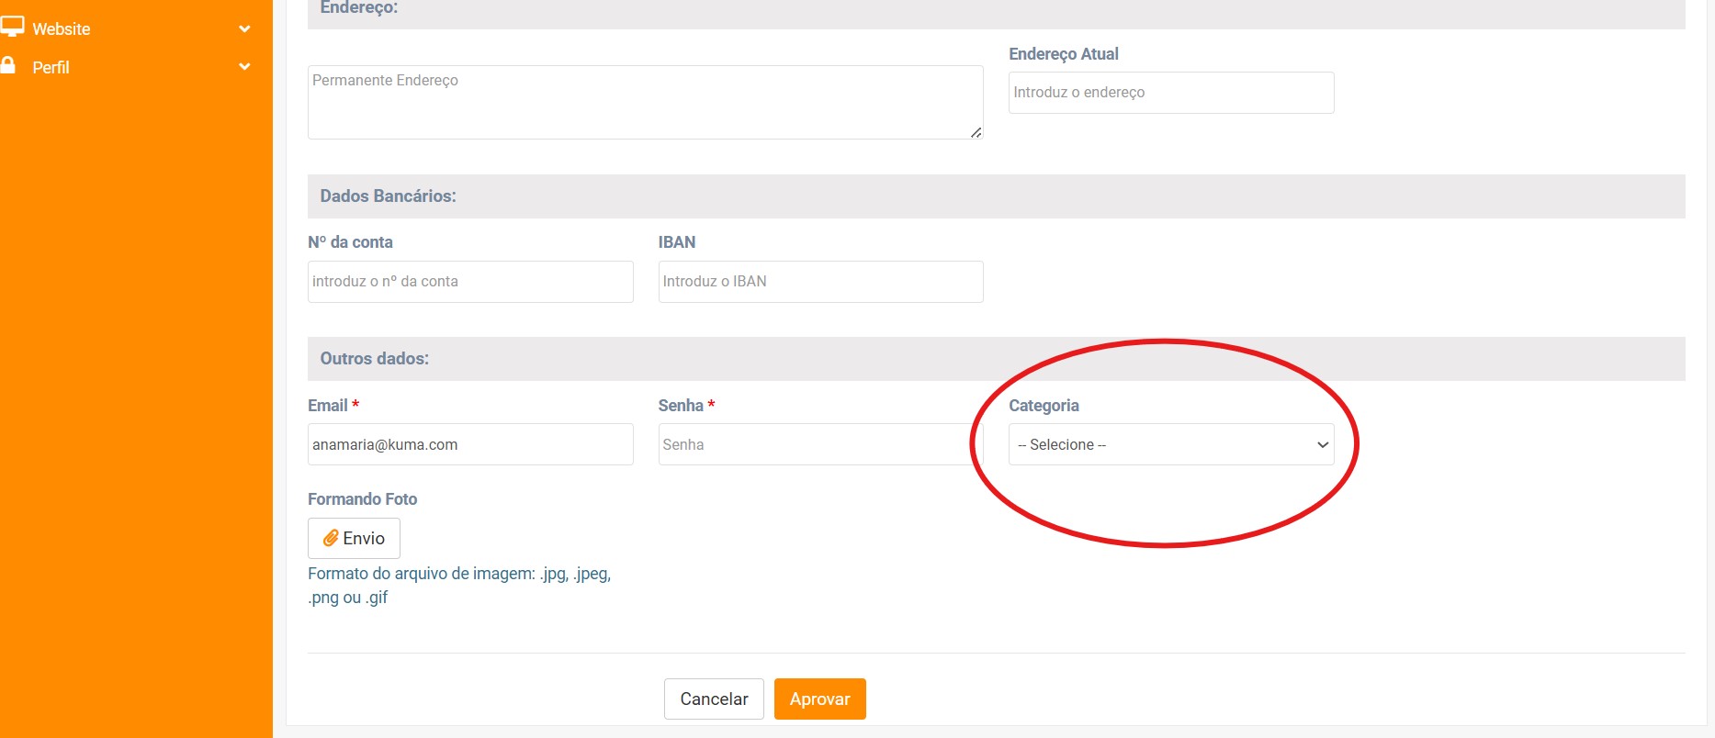Open the Perfil sidebar menu item
Viewport: 1715px width, 738px height.
tap(51, 68)
